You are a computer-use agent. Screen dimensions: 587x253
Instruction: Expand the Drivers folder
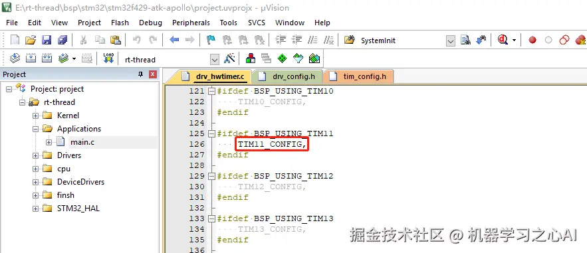point(35,155)
